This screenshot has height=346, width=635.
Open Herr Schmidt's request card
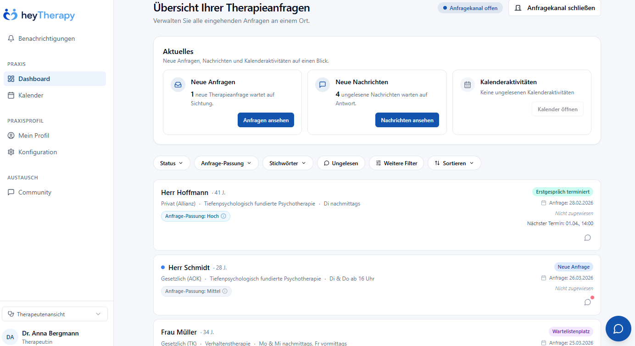(377, 285)
